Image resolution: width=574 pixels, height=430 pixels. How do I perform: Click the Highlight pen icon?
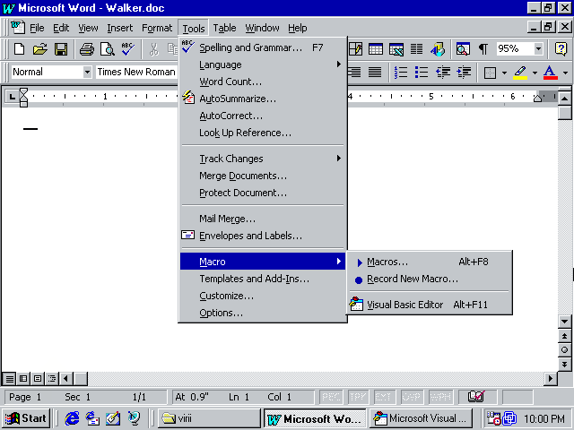(520, 73)
